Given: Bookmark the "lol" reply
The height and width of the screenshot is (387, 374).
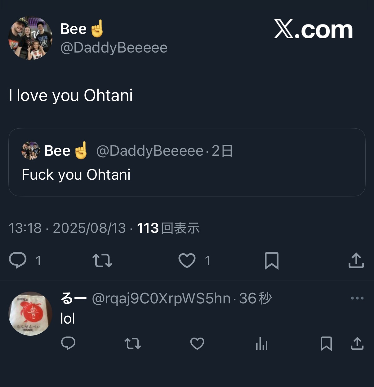Looking at the screenshot, I should (326, 344).
